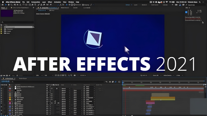Select the Clone Stamp tool
Screen dimensions: 207x116
[x=41, y=5]
